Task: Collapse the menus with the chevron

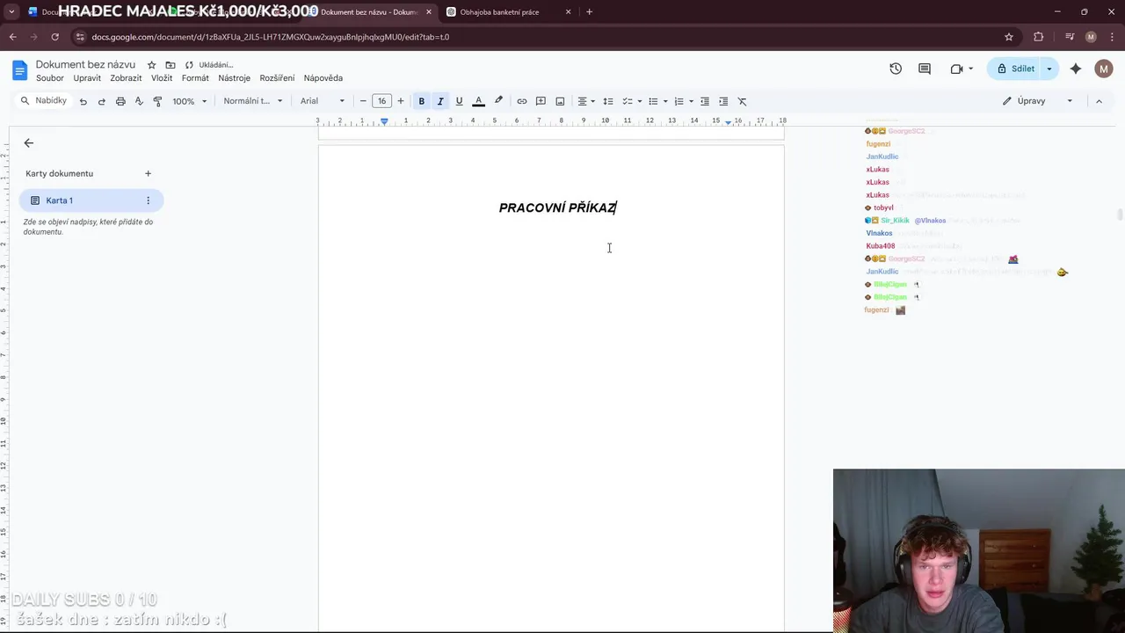Action: coord(1099,101)
